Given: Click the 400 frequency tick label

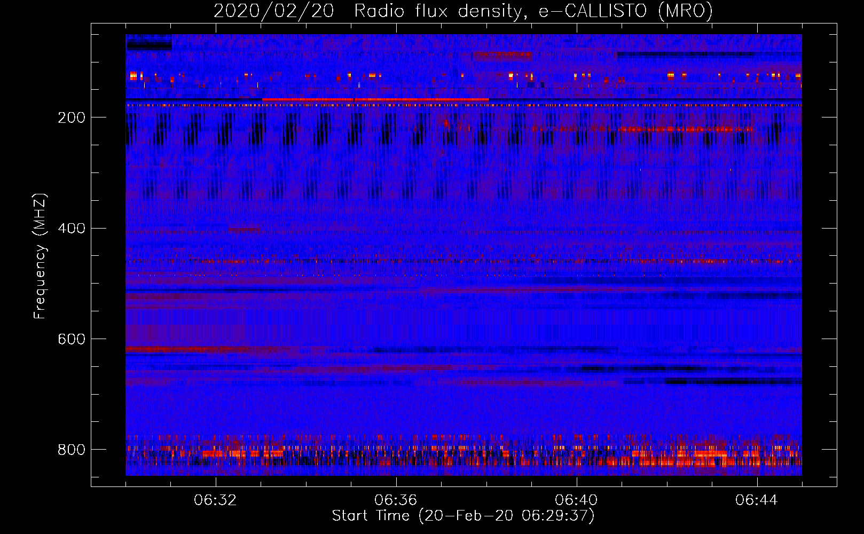Looking at the screenshot, I should tap(72, 229).
